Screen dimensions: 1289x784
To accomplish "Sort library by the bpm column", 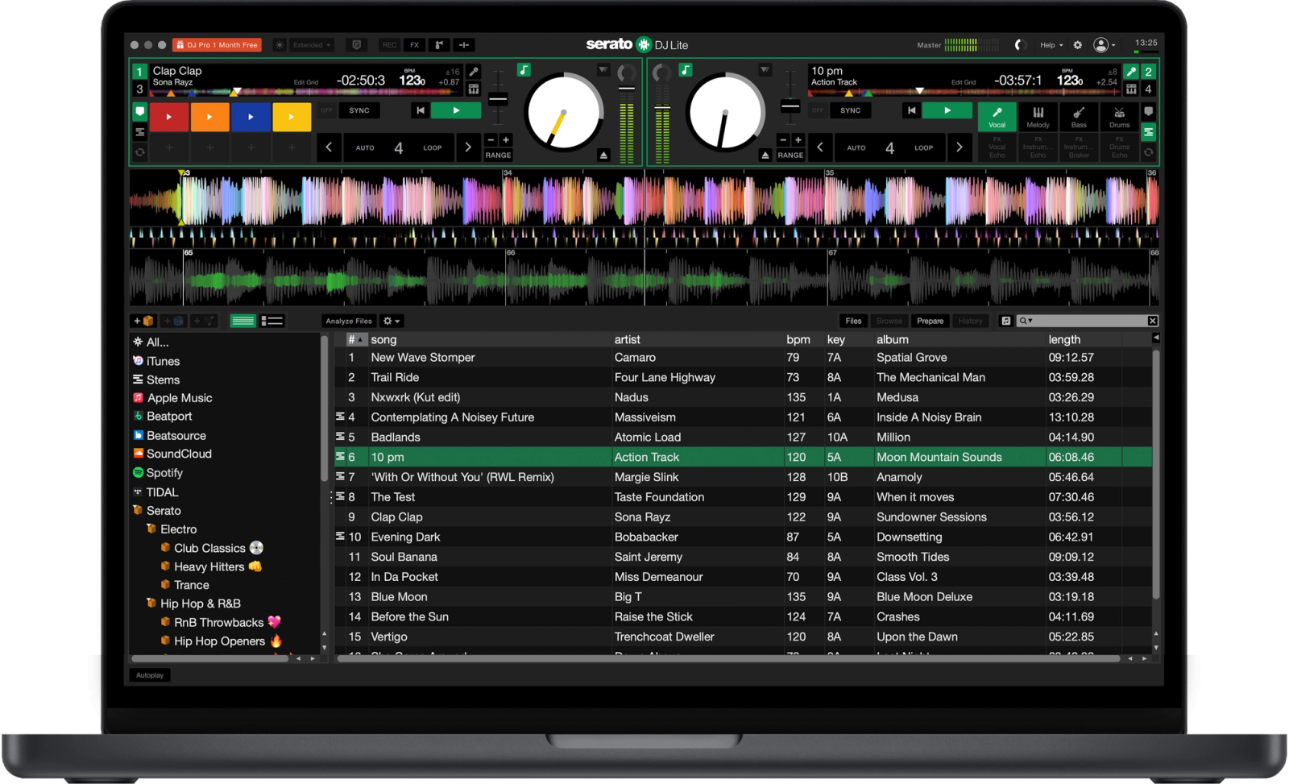I will [x=798, y=339].
